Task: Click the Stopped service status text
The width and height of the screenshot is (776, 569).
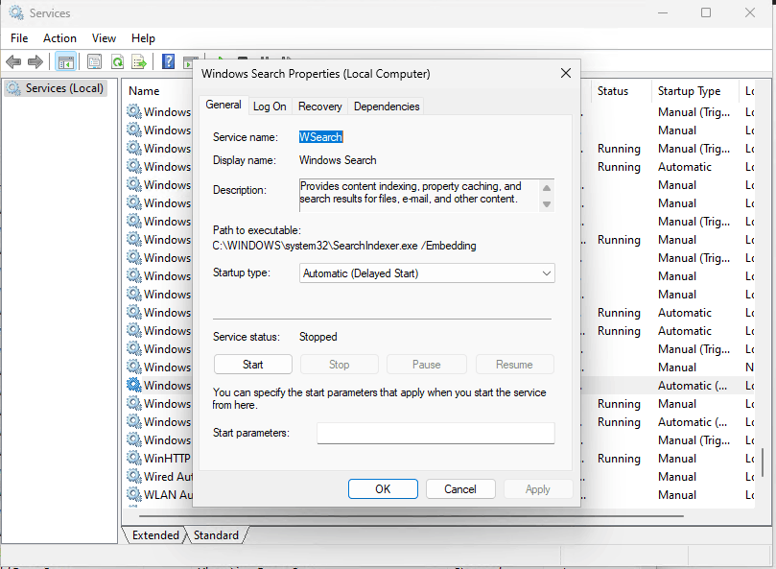Action: pyautogui.click(x=317, y=337)
